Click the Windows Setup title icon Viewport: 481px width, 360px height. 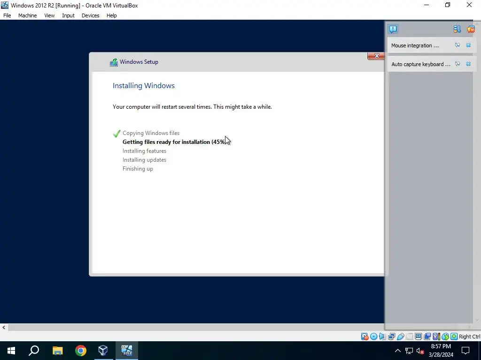pyautogui.click(x=114, y=62)
